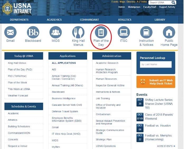This screenshot has width=184, height=149.
Task: Open Strategic Plan link
Action: (104, 139)
